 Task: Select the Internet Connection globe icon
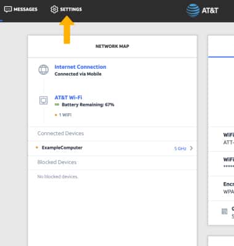point(44,69)
